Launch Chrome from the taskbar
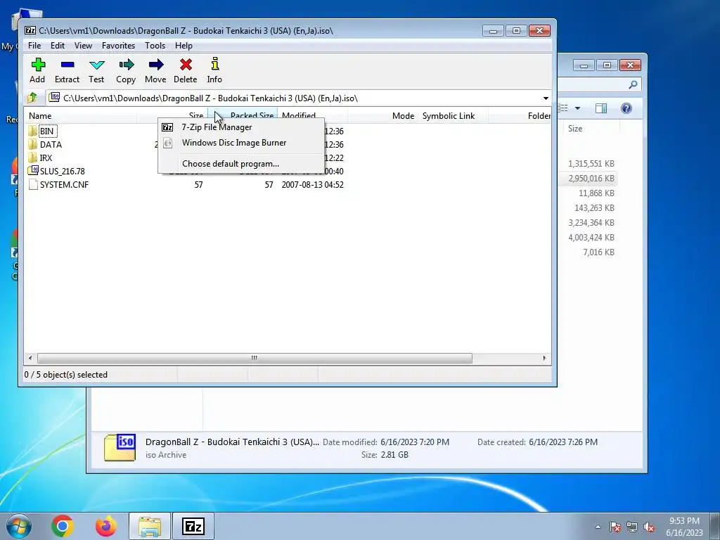 point(63,526)
